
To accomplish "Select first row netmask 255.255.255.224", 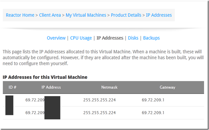I will click(x=100, y=100).
